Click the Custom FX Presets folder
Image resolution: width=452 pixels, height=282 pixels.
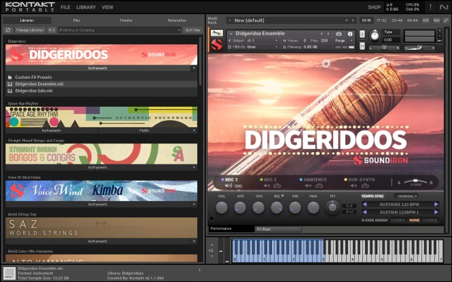(x=34, y=77)
